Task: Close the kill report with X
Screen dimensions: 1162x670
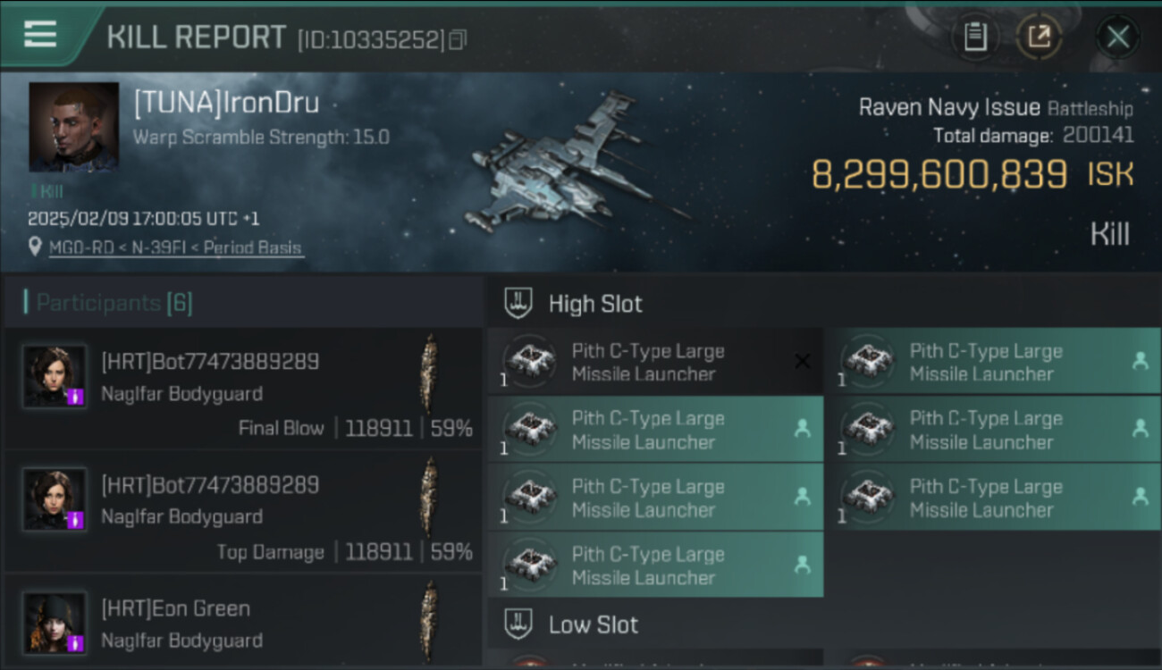Action: coord(1117,38)
